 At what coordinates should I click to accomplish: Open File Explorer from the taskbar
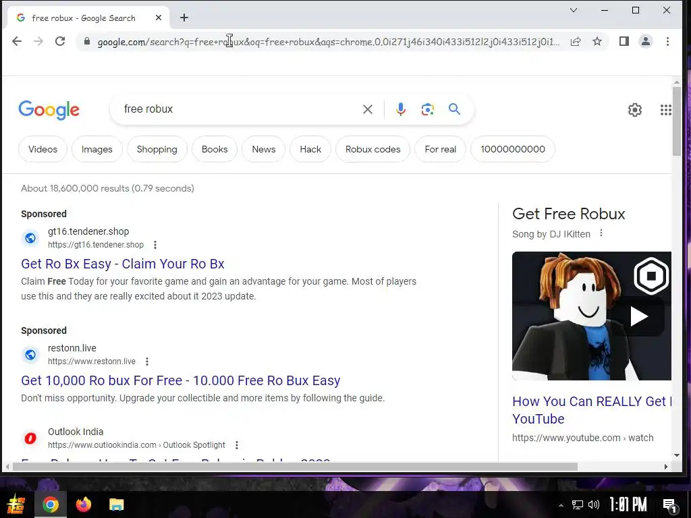[116, 505]
